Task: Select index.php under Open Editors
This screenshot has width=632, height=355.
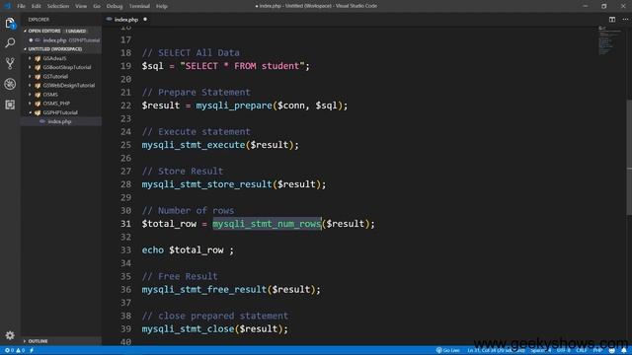Action: point(61,40)
